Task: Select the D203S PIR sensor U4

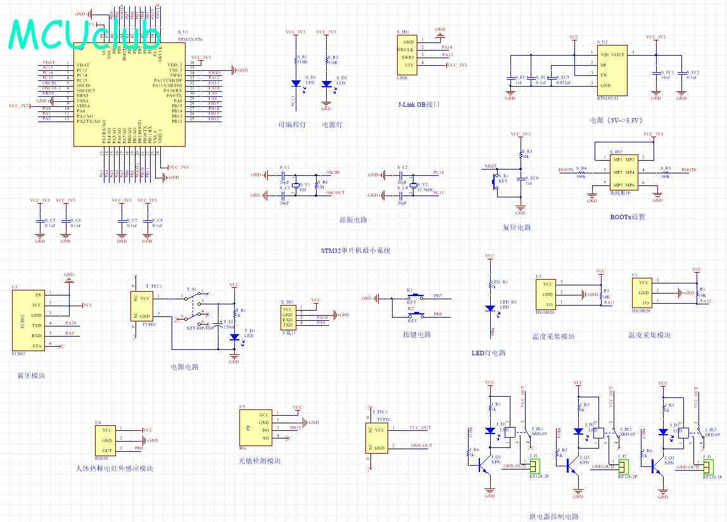Action: (x=105, y=440)
